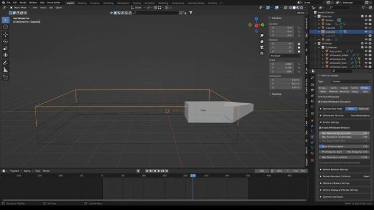Image resolution: width=374 pixels, height=210 pixels.
Task: Open the viewport Add menu
Action: (x=51, y=8)
